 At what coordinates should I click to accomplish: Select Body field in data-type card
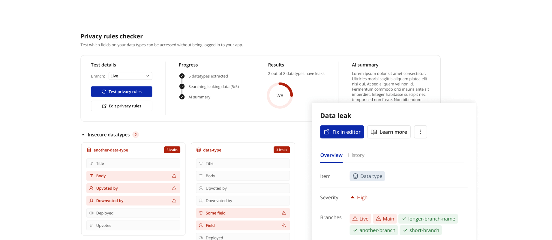[x=243, y=176]
